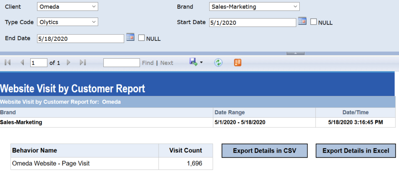Go to next report page
The height and width of the screenshot is (172, 399).
pos(69,63)
